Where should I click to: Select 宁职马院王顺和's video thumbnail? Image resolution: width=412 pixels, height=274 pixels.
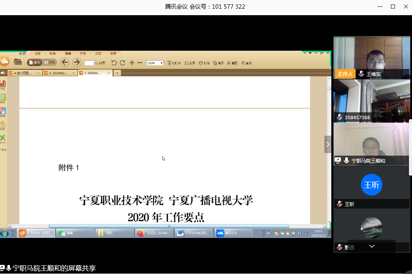point(372,144)
